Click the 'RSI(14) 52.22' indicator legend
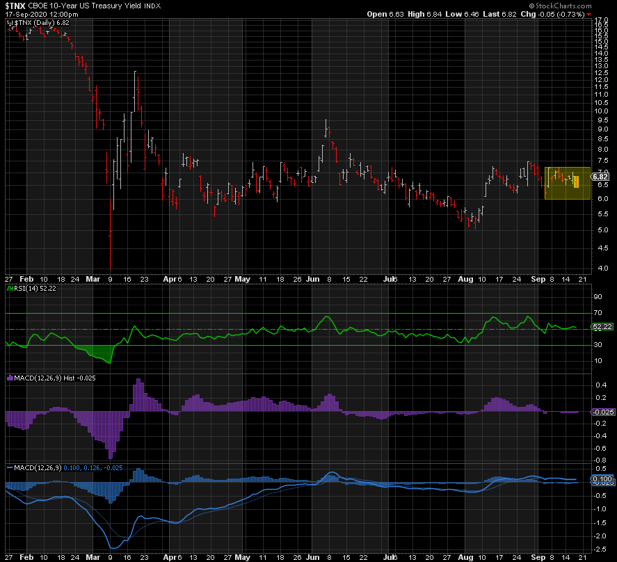The width and height of the screenshot is (617, 562). pyautogui.click(x=35, y=289)
